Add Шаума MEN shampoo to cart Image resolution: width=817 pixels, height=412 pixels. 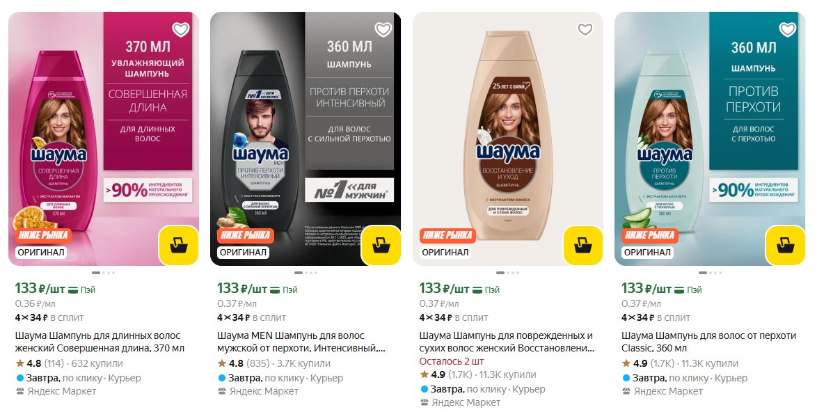tap(380, 245)
